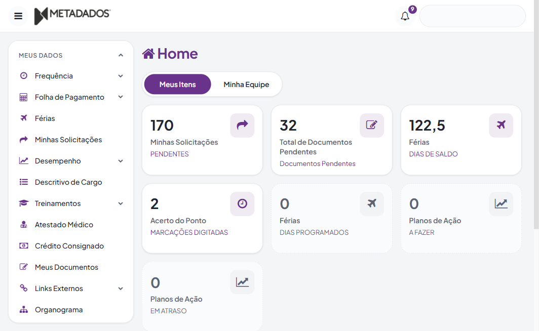Click the Acerto do Ponto card title
Screen dimensions: 539x331
click(178, 221)
